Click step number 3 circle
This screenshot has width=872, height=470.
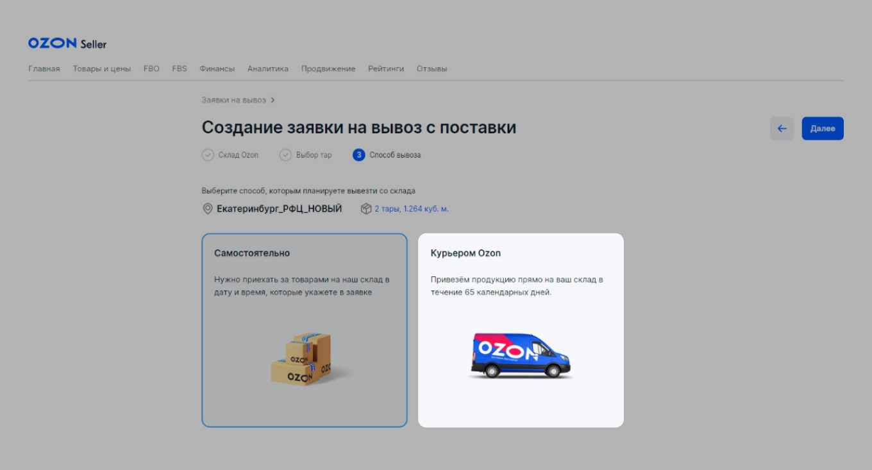point(358,155)
